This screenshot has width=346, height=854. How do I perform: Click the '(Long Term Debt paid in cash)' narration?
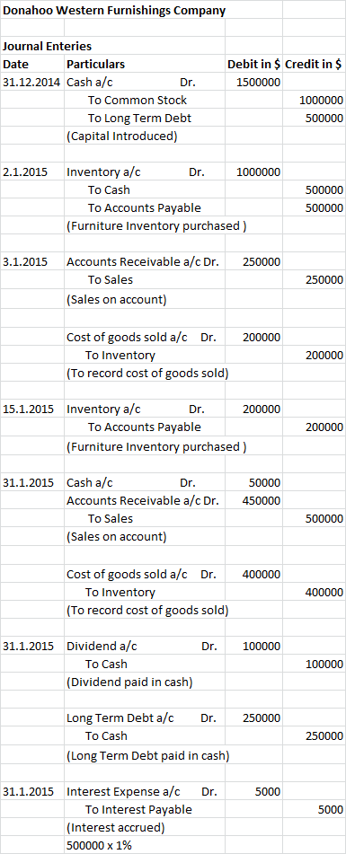click(147, 756)
